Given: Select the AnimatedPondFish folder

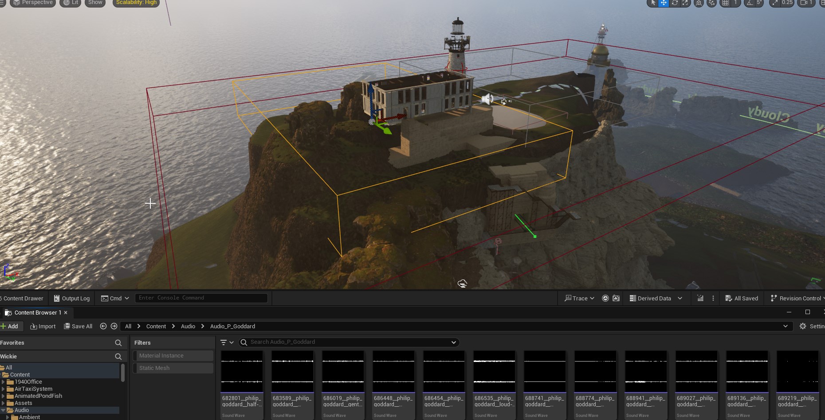Looking at the screenshot, I should tap(38, 396).
